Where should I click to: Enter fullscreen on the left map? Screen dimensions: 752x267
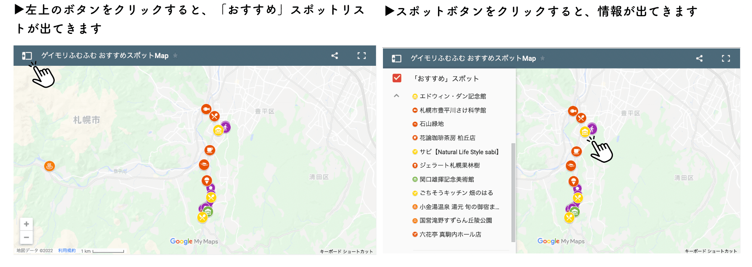(361, 56)
